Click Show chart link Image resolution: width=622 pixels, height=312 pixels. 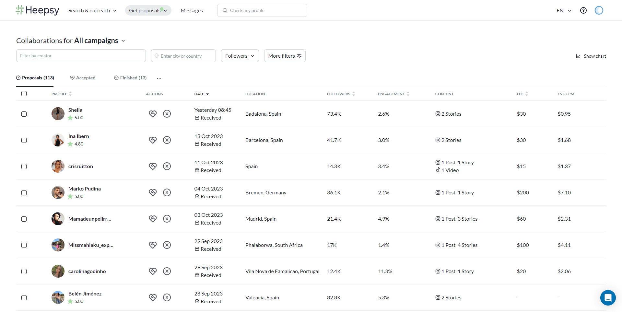[x=591, y=56]
